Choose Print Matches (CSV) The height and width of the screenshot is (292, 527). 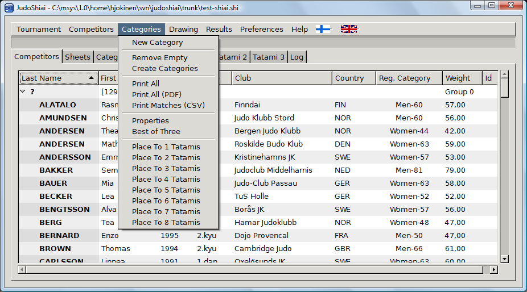(168, 105)
